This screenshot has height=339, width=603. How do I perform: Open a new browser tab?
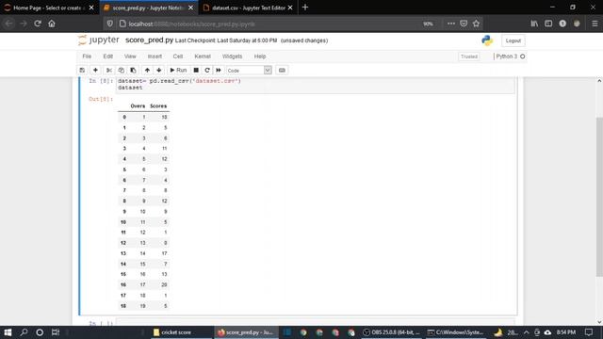(305, 8)
